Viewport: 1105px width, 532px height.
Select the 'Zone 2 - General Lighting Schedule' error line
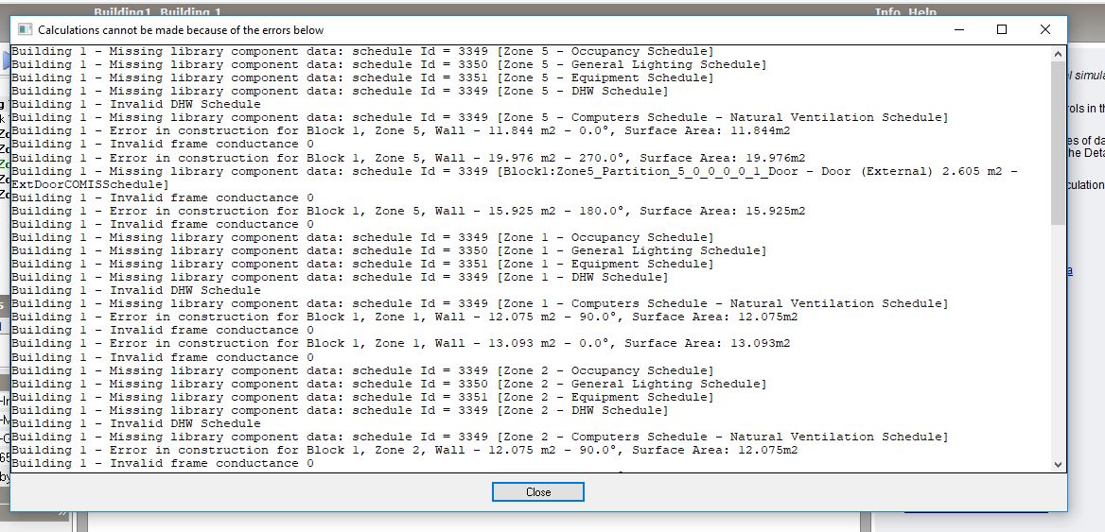pos(389,385)
